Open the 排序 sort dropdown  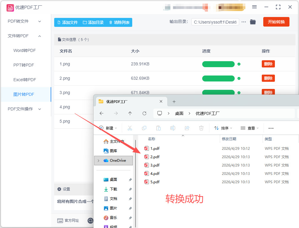pyautogui.click(x=223, y=128)
